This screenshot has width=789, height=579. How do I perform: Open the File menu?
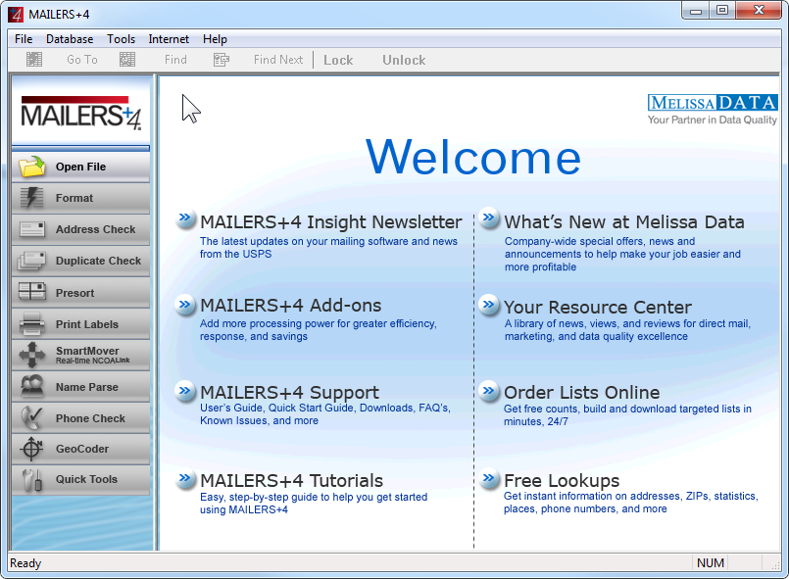[x=24, y=39]
